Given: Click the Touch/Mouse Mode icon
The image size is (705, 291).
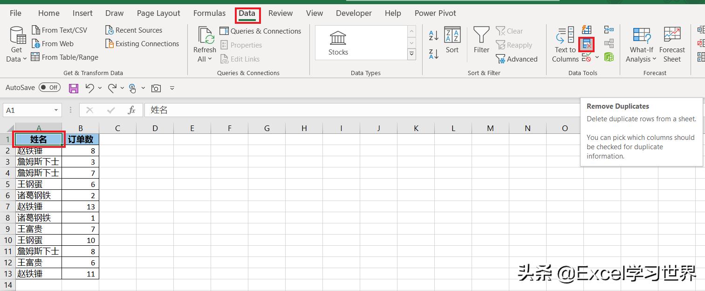Looking at the screenshot, I should [x=133, y=88].
